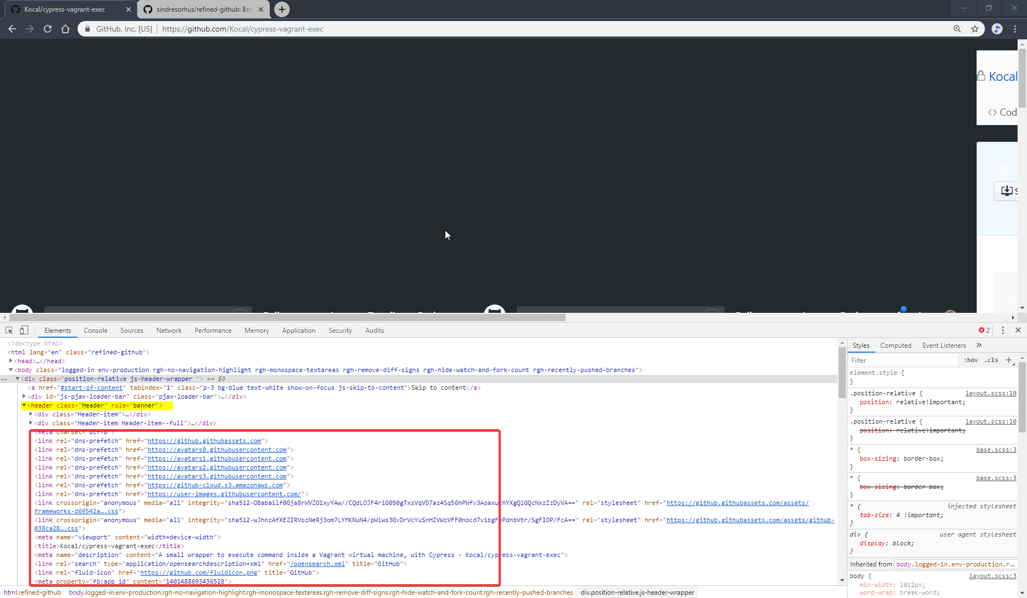Select the inspect element tool
The width and height of the screenshot is (1027, 598).
pos(8,330)
